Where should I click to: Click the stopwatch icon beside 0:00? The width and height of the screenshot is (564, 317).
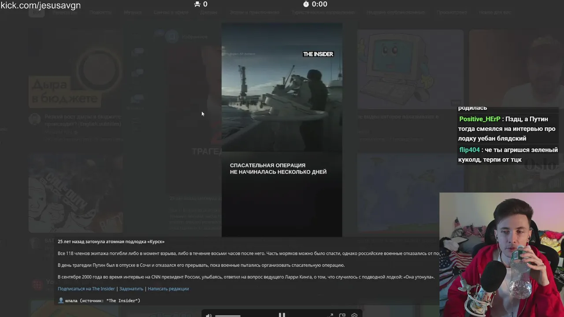[306, 4]
